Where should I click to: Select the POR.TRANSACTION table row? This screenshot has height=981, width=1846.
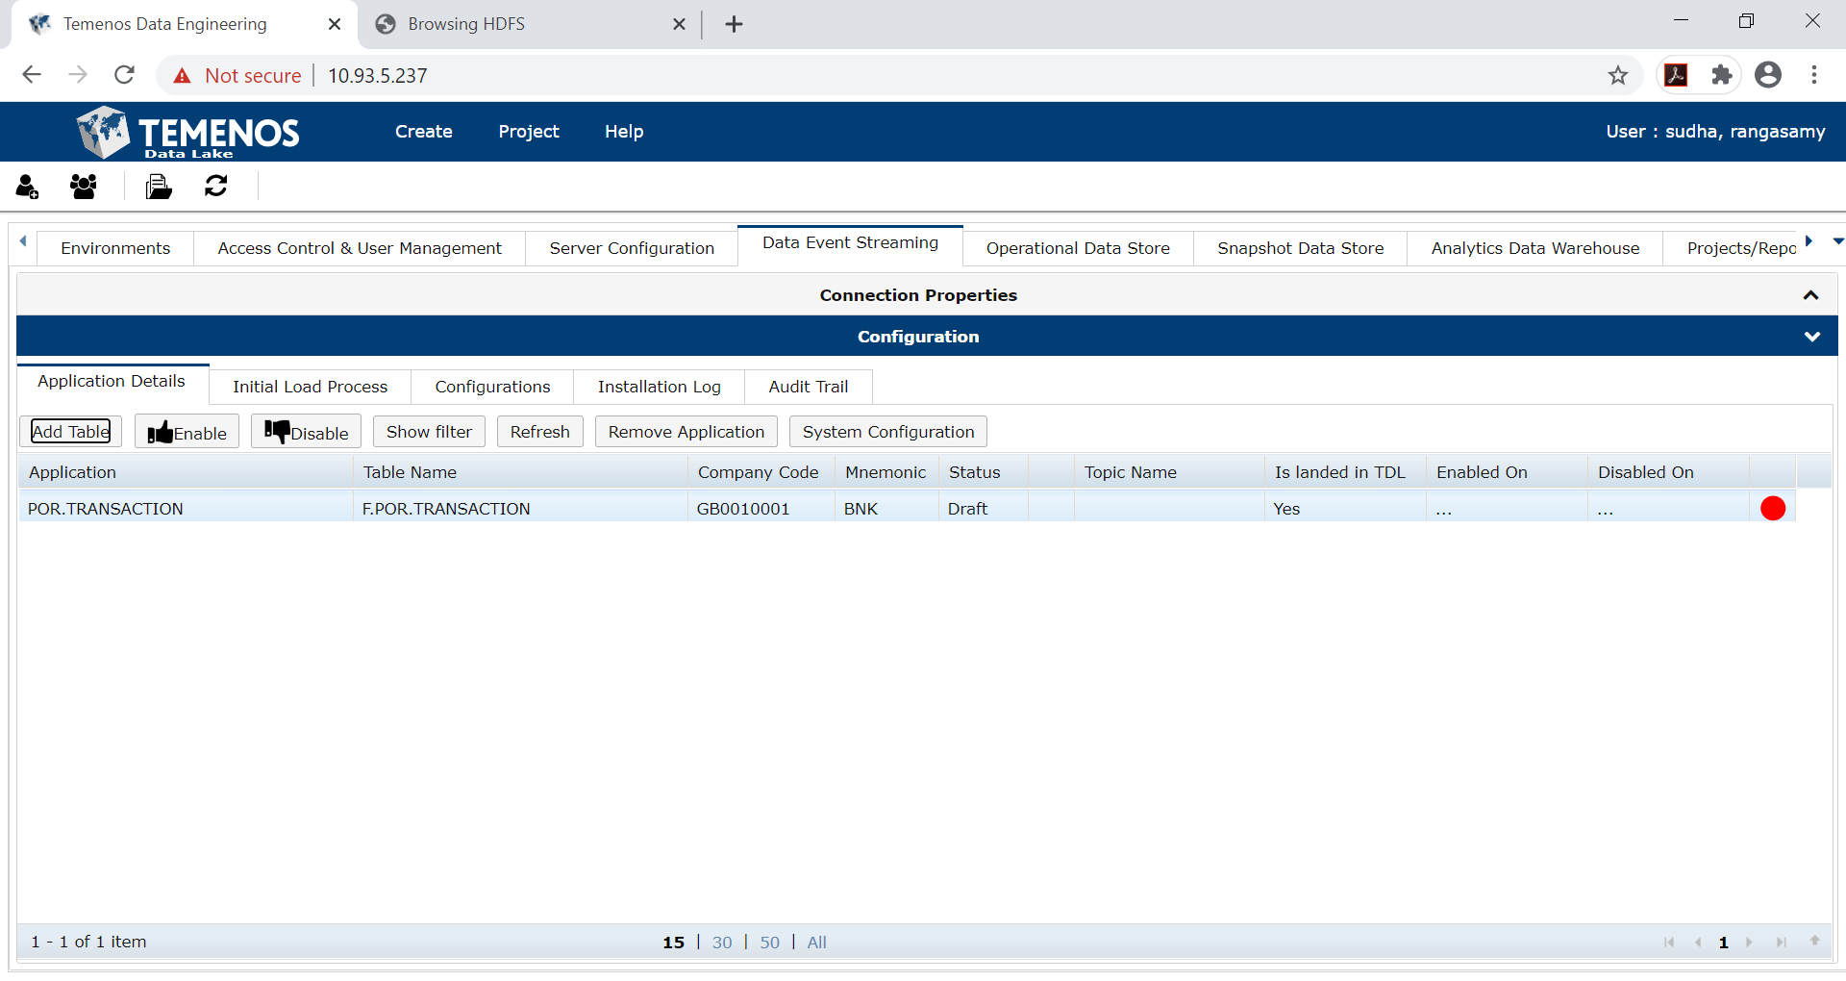(x=385, y=508)
